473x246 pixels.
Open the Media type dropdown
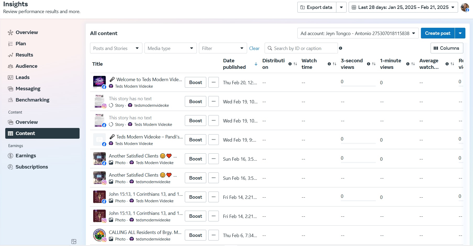pyautogui.click(x=170, y=48)
